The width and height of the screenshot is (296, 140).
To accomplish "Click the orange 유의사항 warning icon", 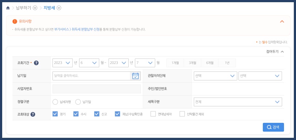I will click(x=15, y=21).
